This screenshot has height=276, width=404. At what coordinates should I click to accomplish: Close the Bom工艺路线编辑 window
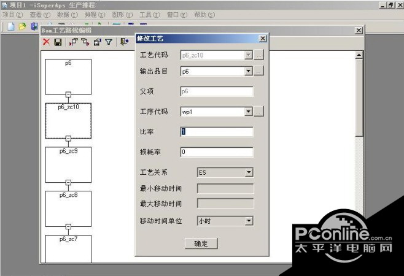pyautogui.click(x=359, y=31)
